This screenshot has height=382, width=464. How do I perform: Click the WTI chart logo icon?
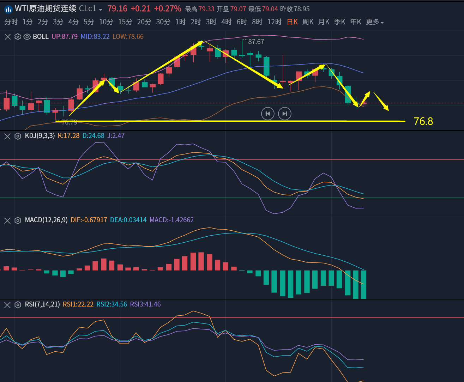pyautogui.click(x=8, y=9)
